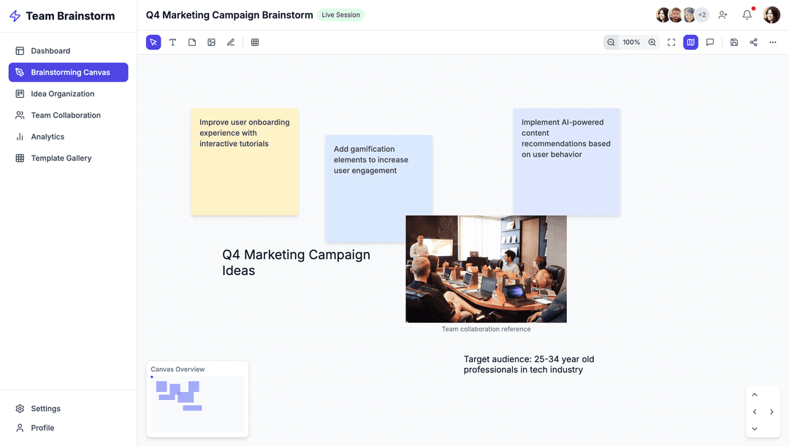This screenshot has height=446, width=789.
Task: Select the Text tool
Action: click(x=172, y=42)
